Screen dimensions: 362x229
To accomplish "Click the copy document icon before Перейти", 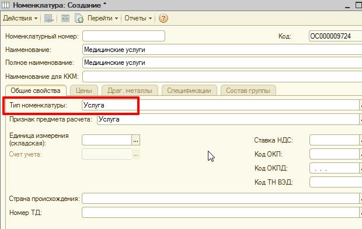I will pyautogui.click(x=79, y=18).
